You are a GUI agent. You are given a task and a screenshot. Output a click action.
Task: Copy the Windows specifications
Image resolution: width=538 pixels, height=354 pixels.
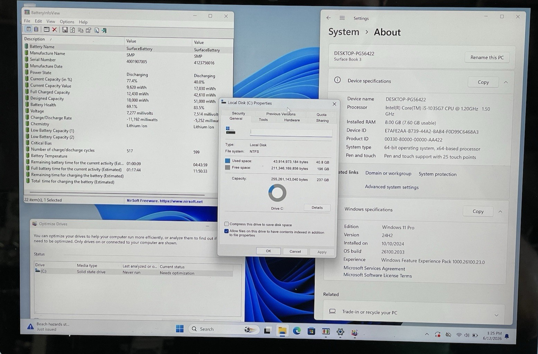[x=478, y=211]
